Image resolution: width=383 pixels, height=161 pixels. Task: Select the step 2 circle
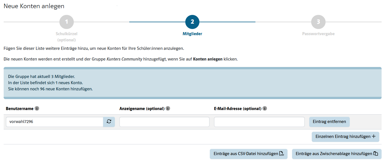click(x=192, y=22)
